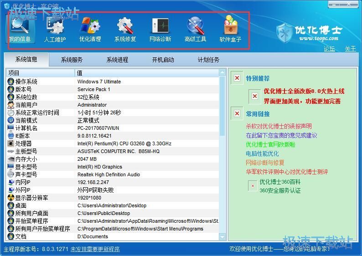Select the 2047 MB value
Screen dimensions: 362x256
coord(87,159)
